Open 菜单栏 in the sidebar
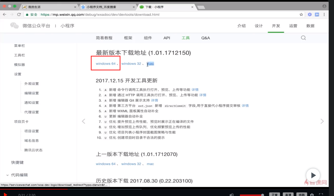Screen dimensions: 334x196 tap(20, 46)
